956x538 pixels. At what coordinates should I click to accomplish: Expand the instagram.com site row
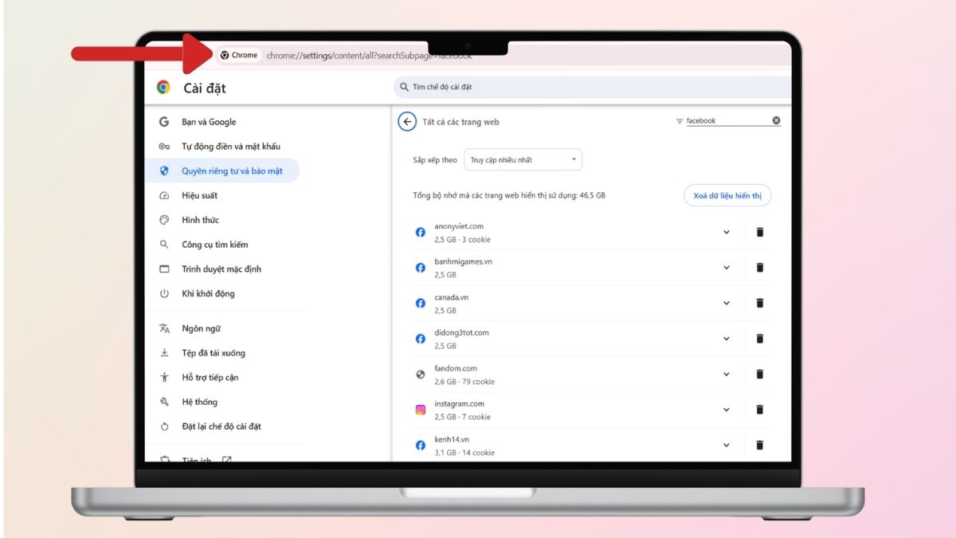point(726,410)
